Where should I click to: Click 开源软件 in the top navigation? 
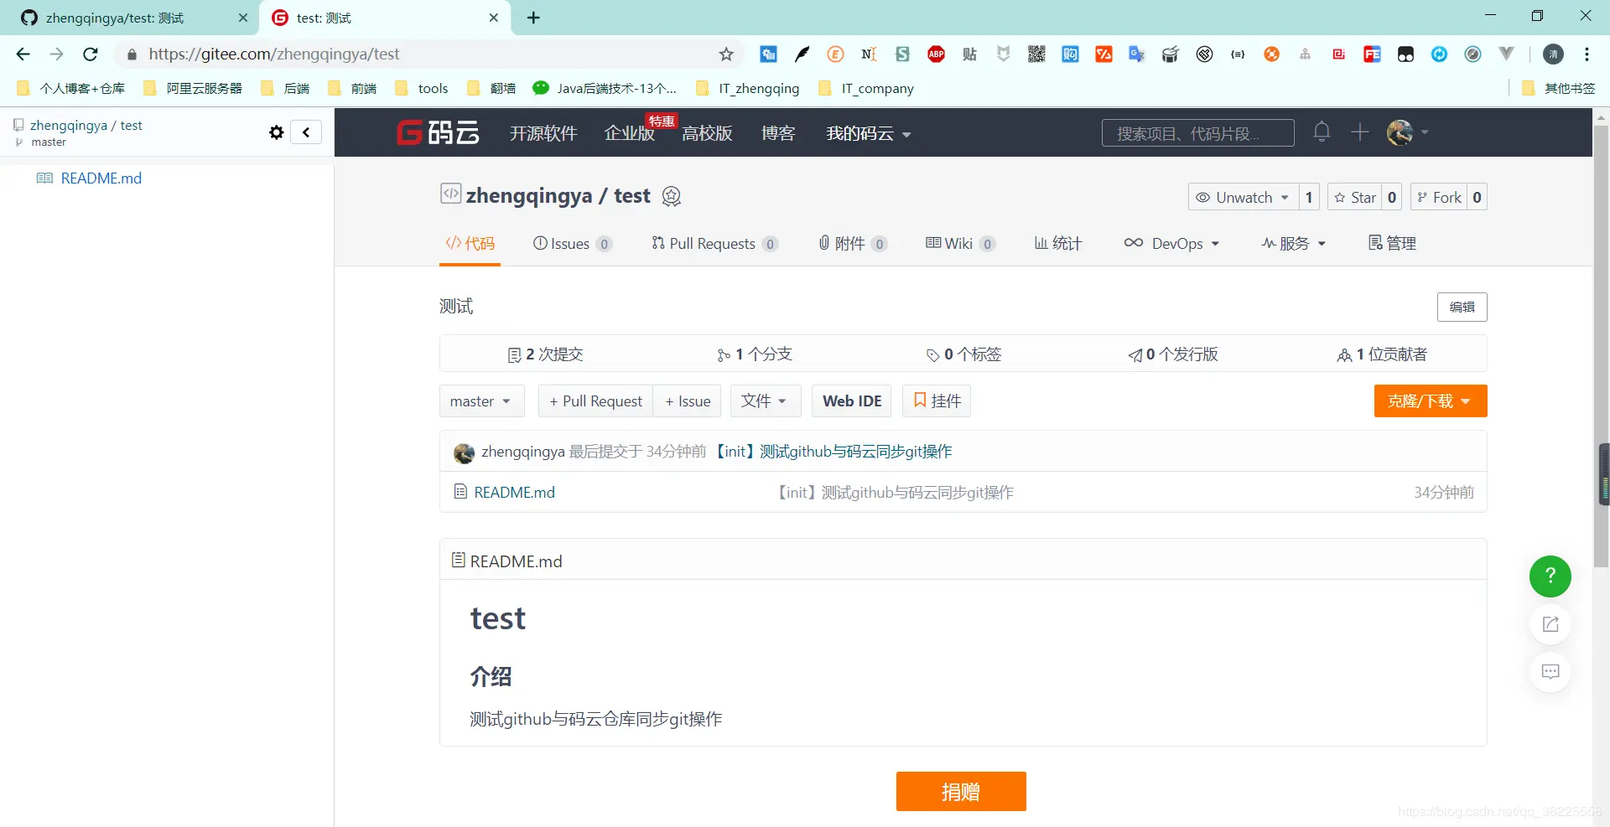[x=543, y=133]
